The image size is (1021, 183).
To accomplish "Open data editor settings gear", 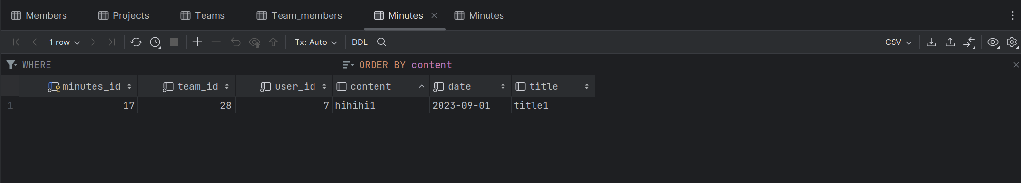I will tap(1012, 42).
